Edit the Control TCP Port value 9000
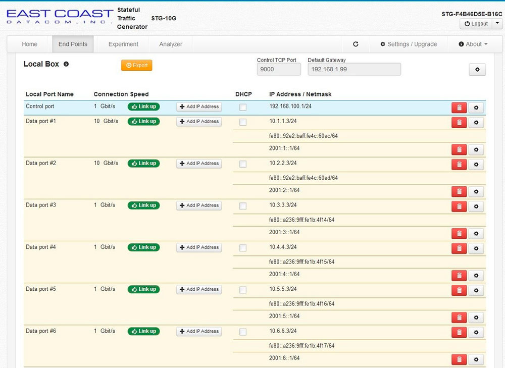Viewport: 505px width, 368px height. pyautogui.click(x=278, y=69)
